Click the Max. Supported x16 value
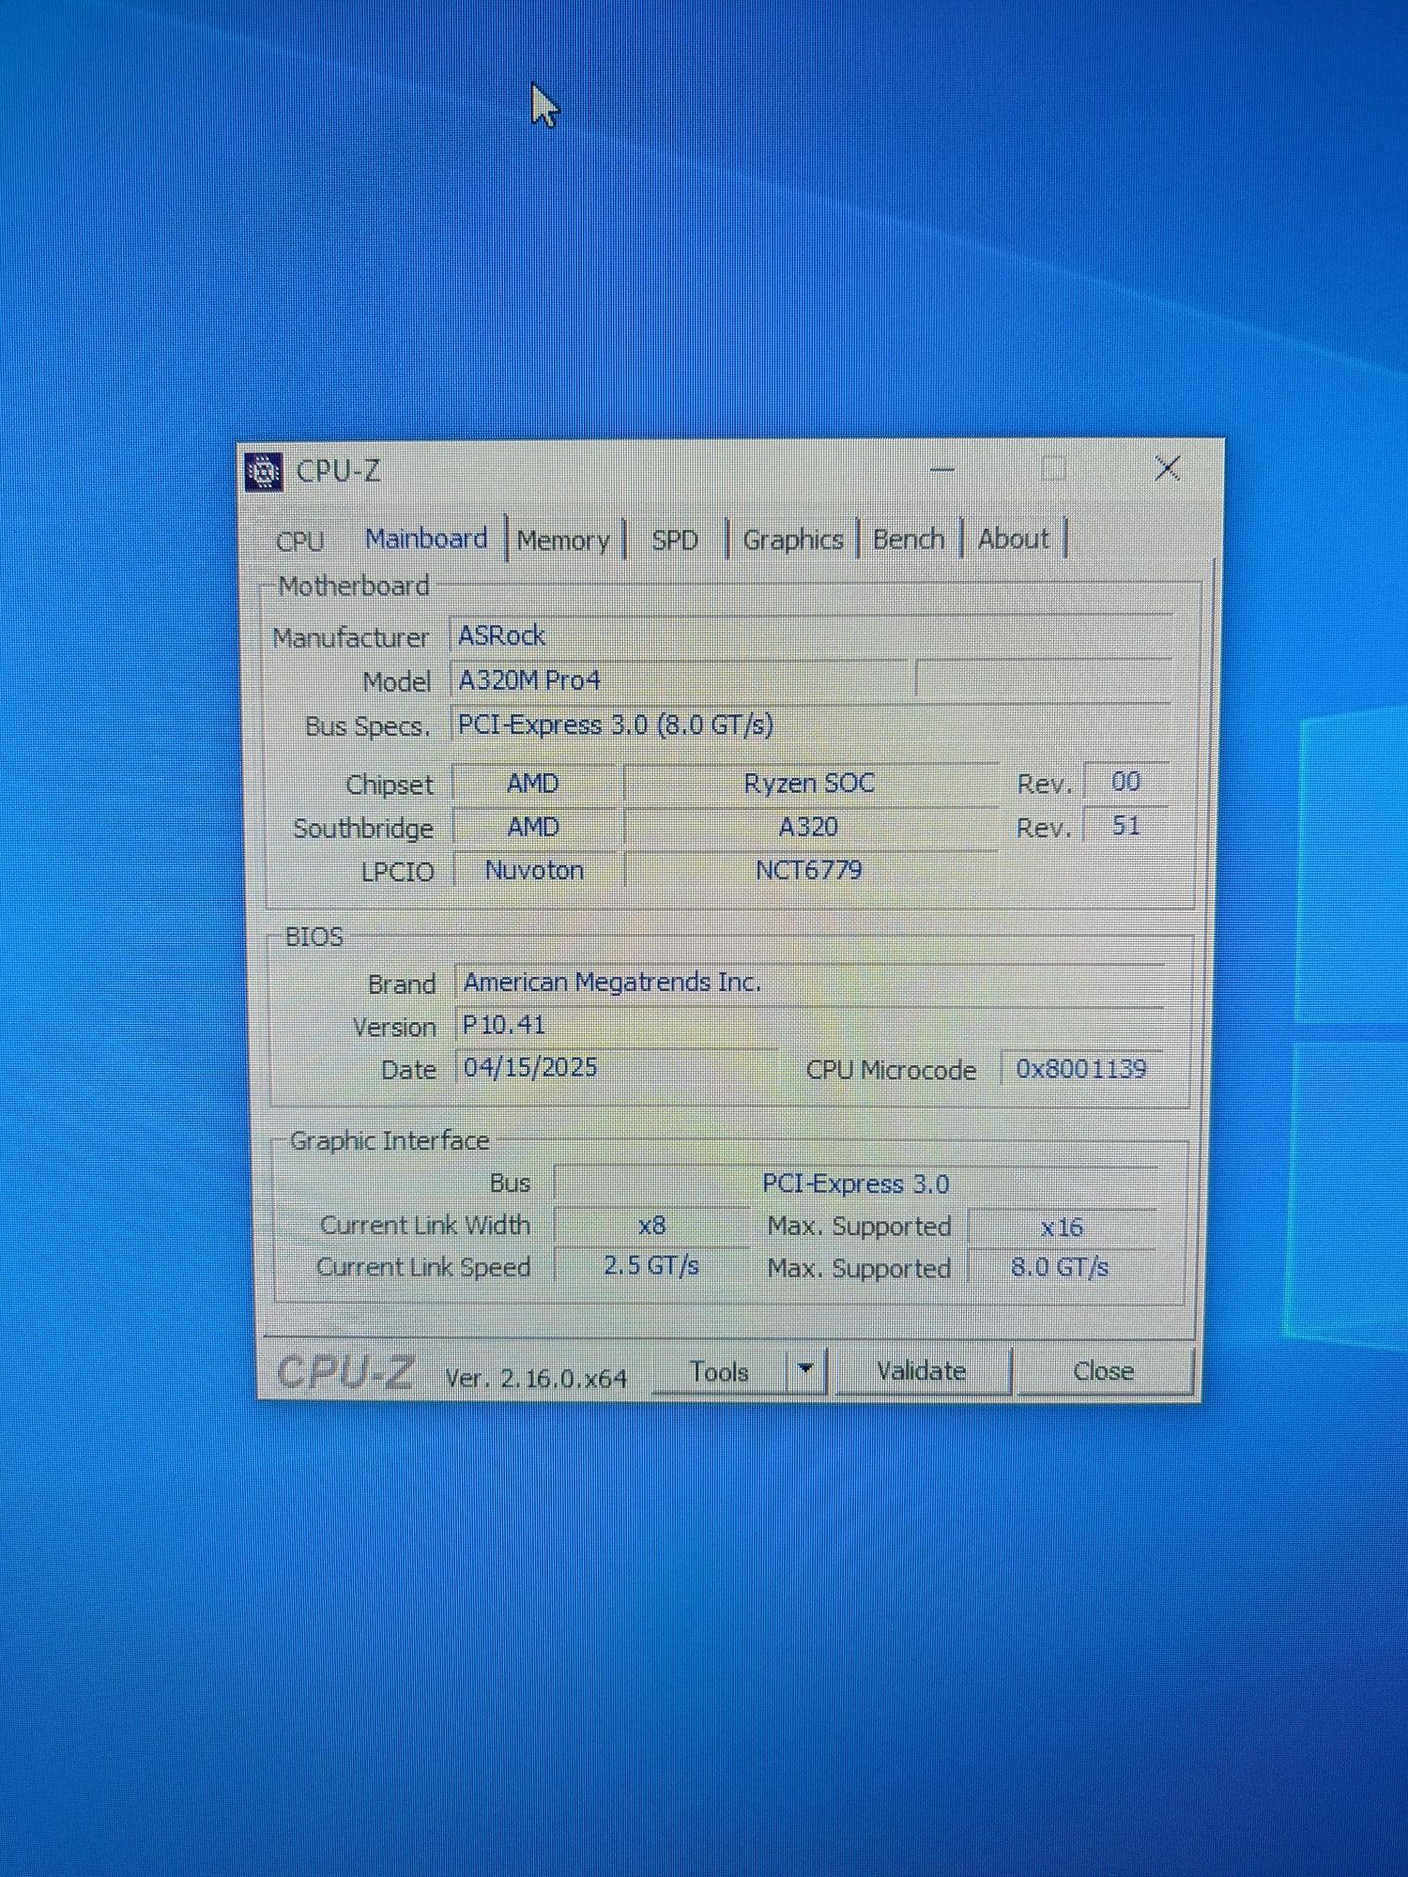Viewport: 1408px width, 1877px height. (x=1062, y=1227)
